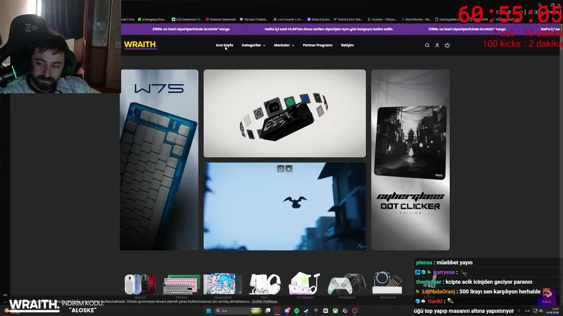Click the chat message "müebbet yayın"
This screenshot has height=316, width=563.
(x=454, y=262)
